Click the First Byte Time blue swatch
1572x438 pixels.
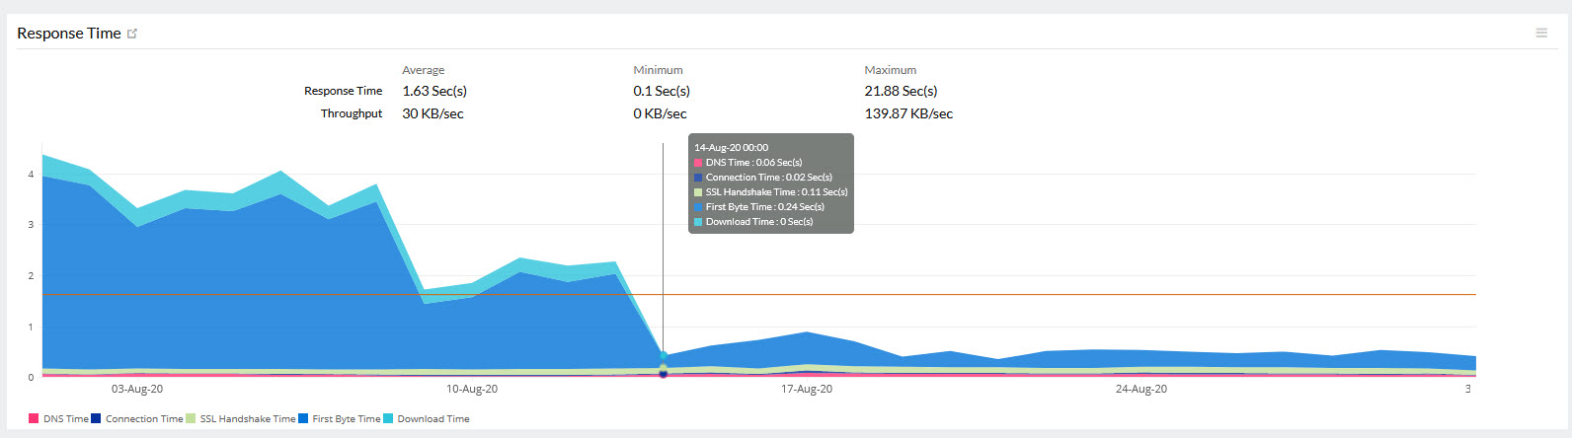303,419
